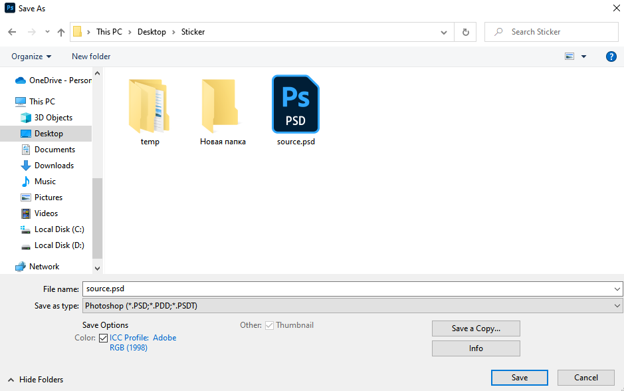Select the source.psd file
The height and width of the screenshot is (391, 624).
(x=296, y=110)
